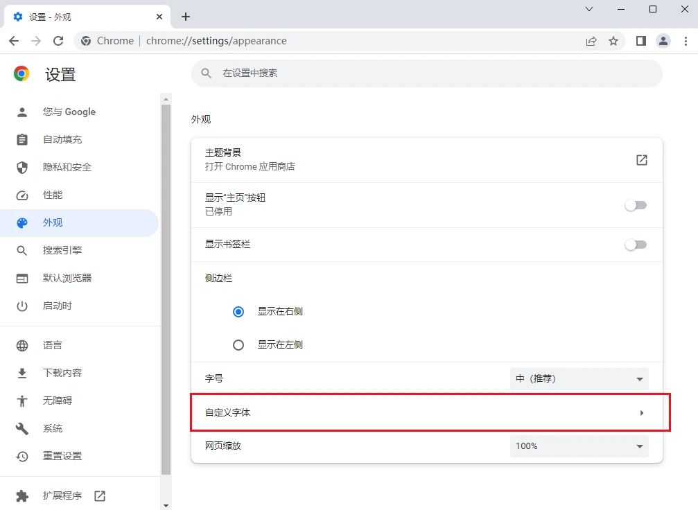698x510 pixels.
Task: Click the 在设置中搜索 search field
Action: click(x=426, y=73)
